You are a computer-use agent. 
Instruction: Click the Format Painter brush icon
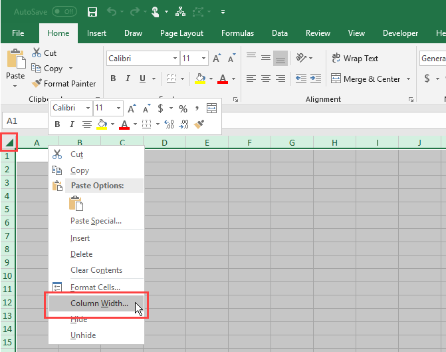click(x=37, y=84)
